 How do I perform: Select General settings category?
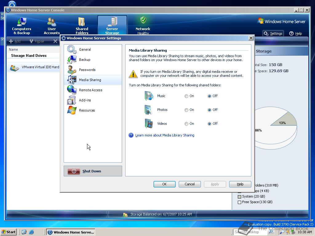93,49
